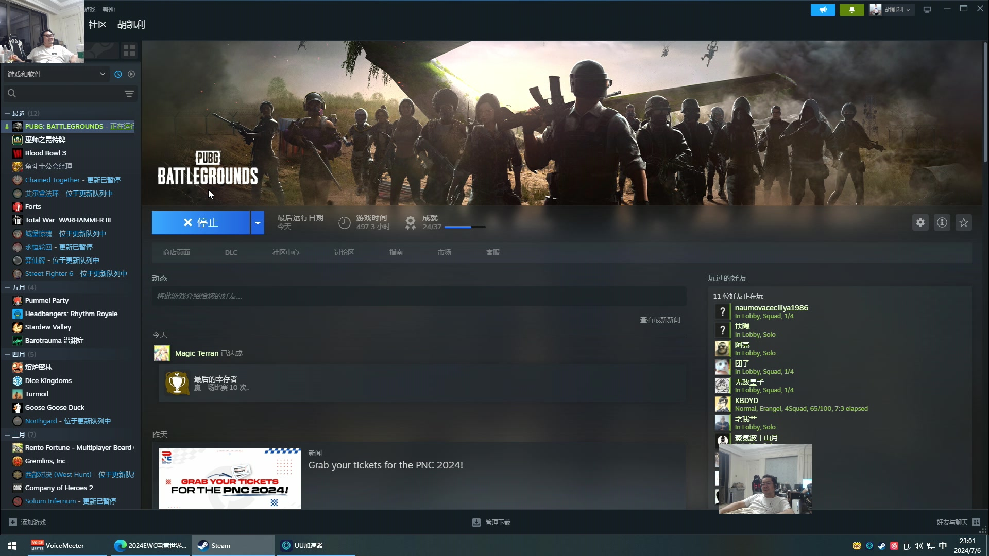The image size is (989, 556).
Task: Open VoiceMeeter from the taskbar
Action: coord(67,546)
